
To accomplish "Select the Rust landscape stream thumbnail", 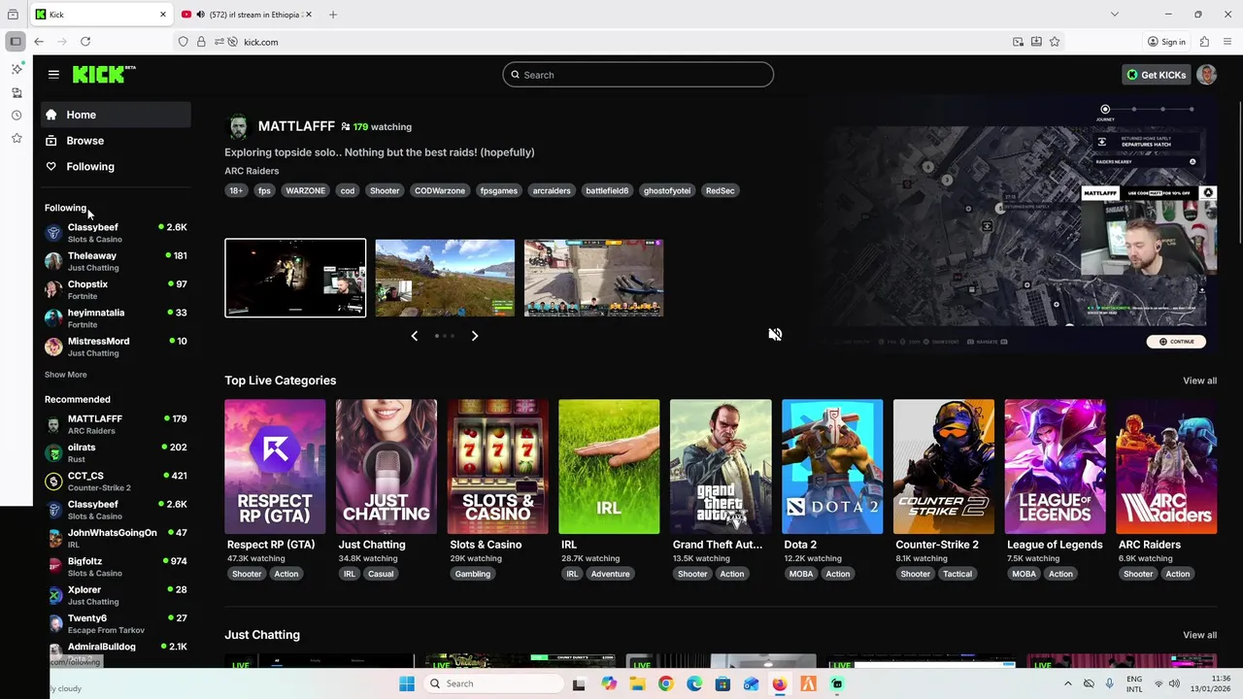I will pos(445,278).
